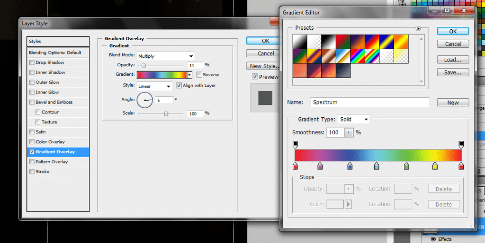Click the New button beside gradient name
Screen dimensions: 485x243
(452, 103)
